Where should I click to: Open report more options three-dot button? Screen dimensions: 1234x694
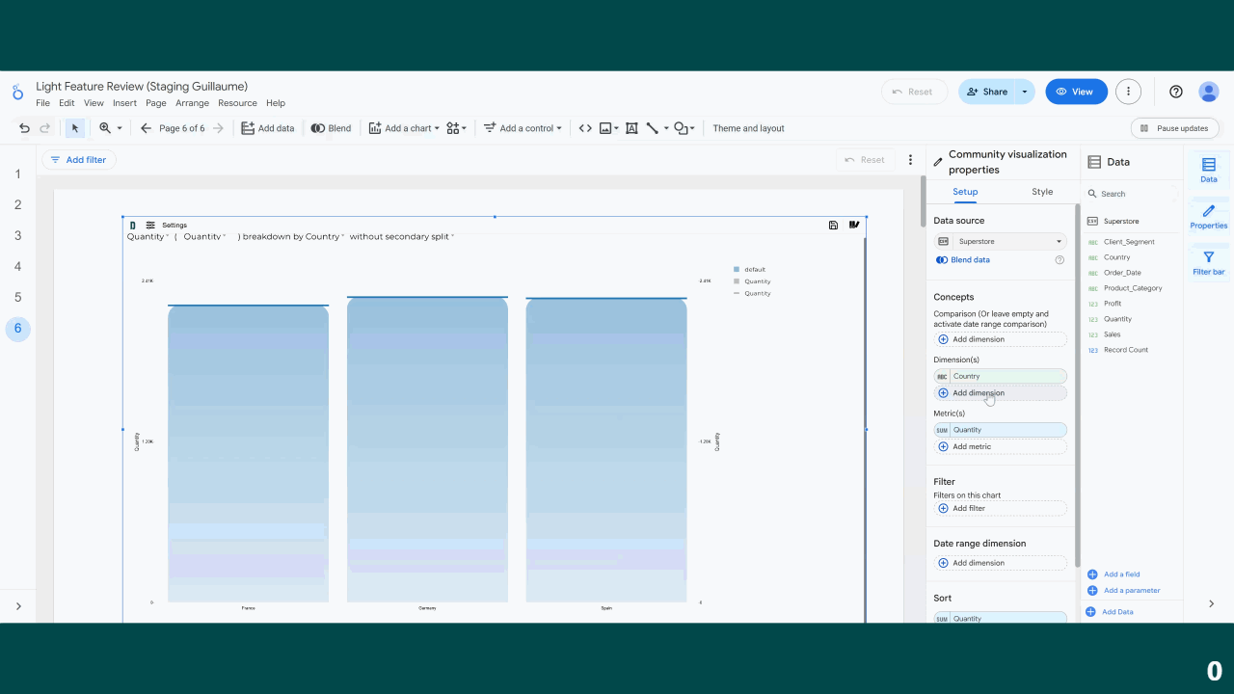point(1128,92)
